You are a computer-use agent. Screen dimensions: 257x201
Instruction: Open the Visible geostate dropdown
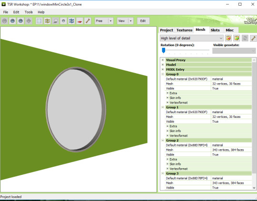(234, 51)
